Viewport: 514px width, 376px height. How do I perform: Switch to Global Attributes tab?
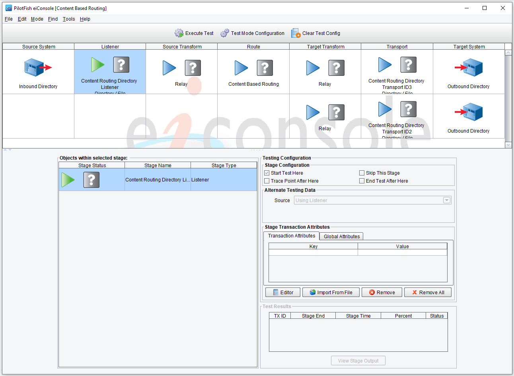pos(342,237)
